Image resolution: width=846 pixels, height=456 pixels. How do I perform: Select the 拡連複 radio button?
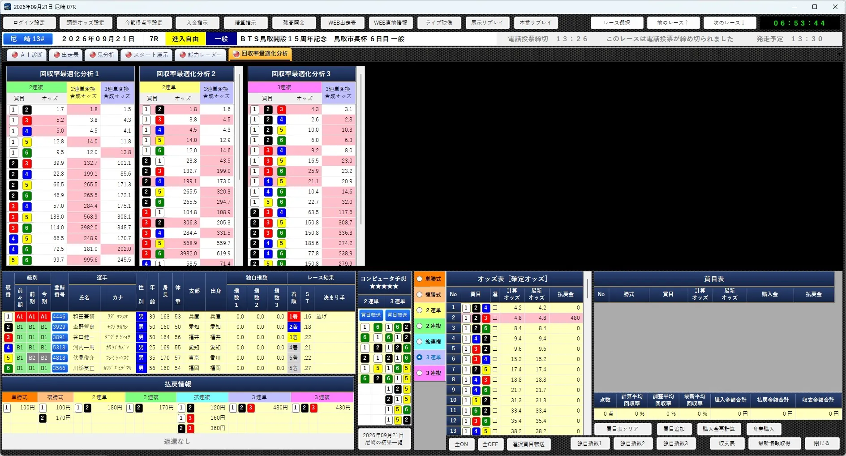tap(420, 341)
